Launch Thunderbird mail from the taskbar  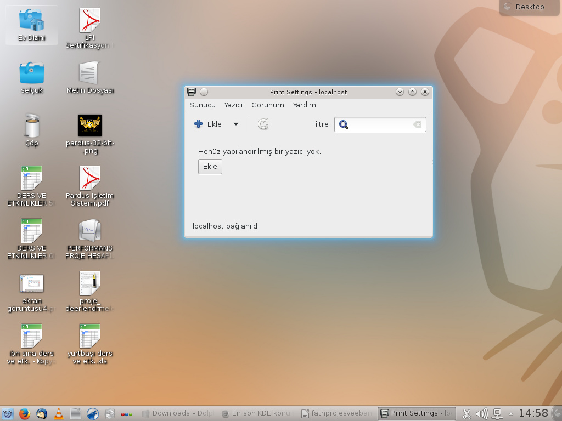[41, 414]
